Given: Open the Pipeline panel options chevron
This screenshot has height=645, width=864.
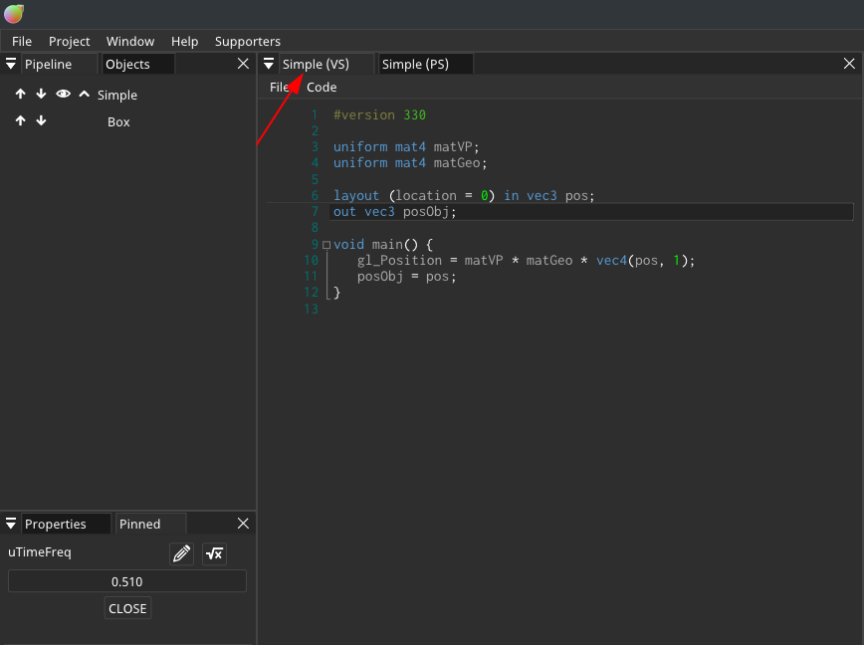Looking at the screenshot, I should point(10,63).
